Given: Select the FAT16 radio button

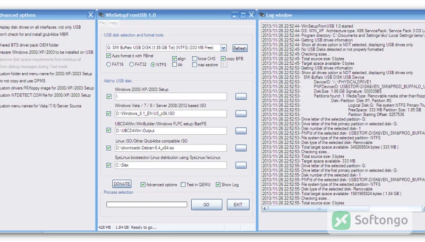Looking at the screenshot, I should tap(109, 64).
